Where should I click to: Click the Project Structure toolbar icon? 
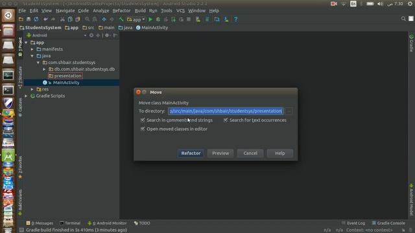pos(217,19)
